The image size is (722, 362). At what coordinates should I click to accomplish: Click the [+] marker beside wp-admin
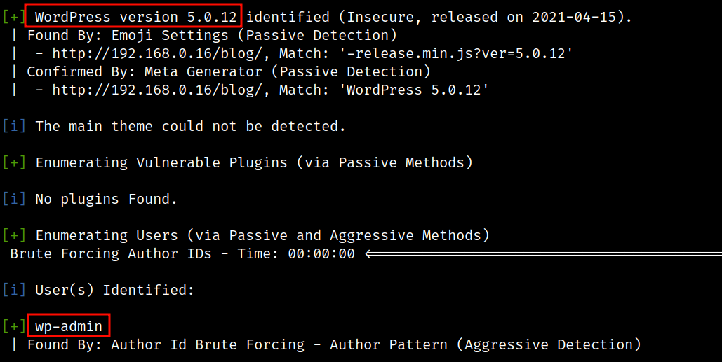click(x=14, y=326)
